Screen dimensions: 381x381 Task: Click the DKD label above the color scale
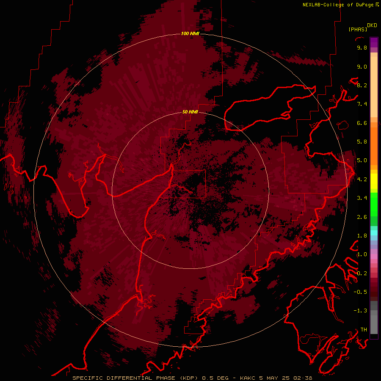tap(372, 25)
